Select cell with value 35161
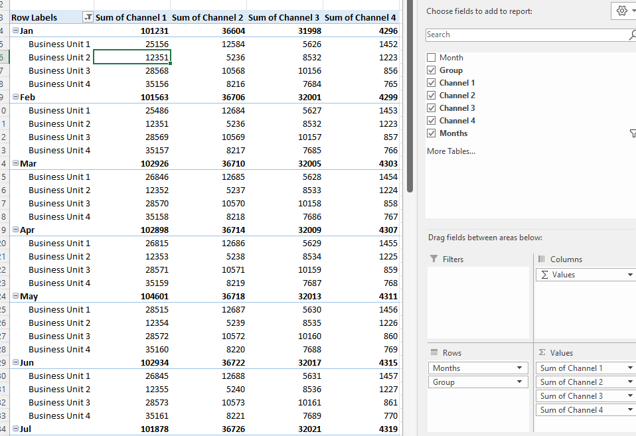The image size is (636, 436). click(x=132, y=415)
